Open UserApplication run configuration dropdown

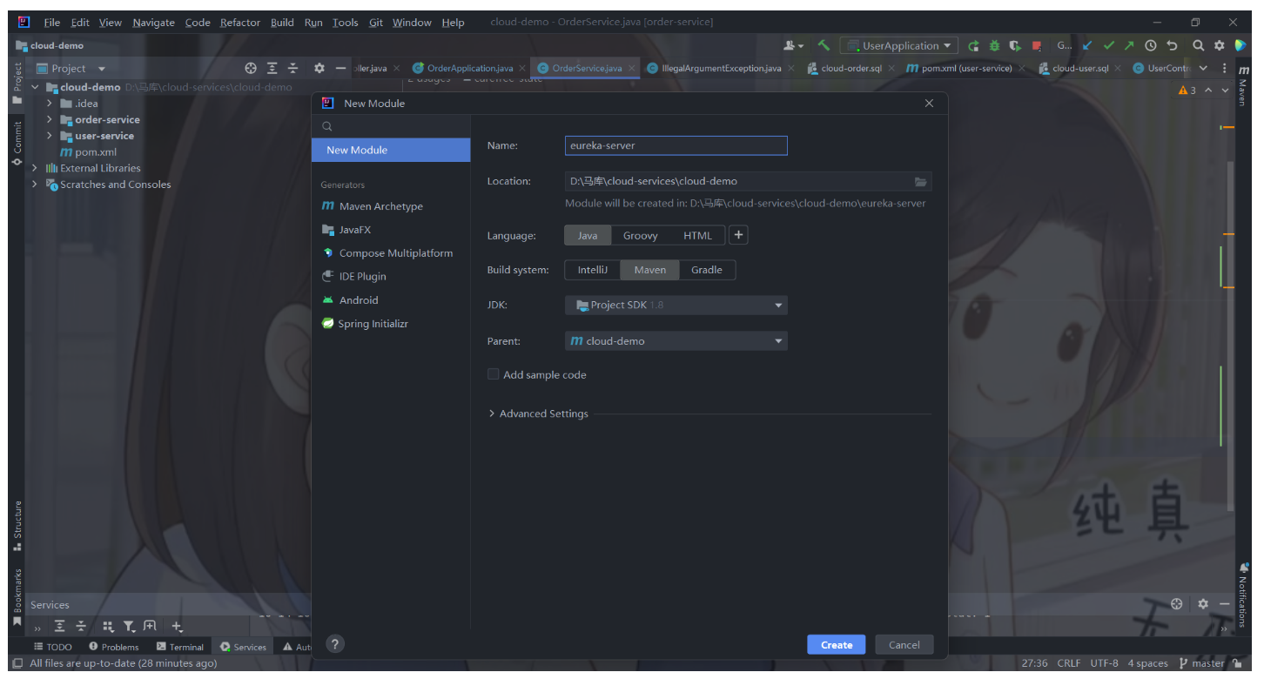pyautogui.click(x=899, y=45)
